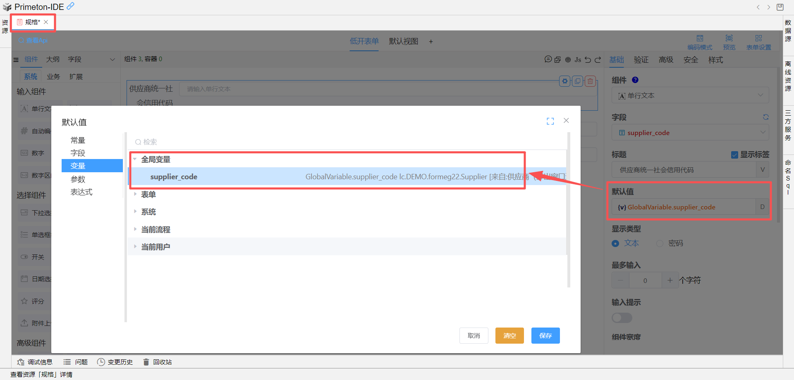Click 取消 to cancel the dialog
Screen dimensions: 794x380
[474, 335]
